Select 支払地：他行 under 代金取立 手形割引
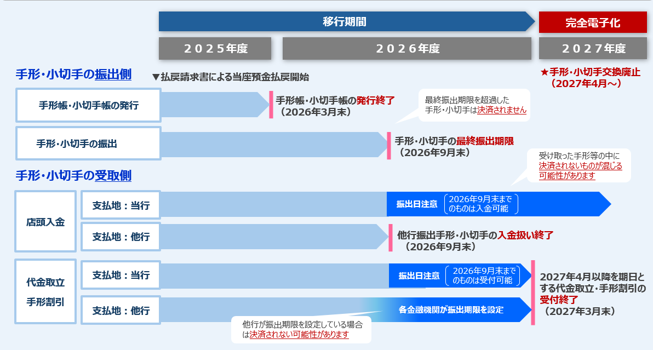Screen dimensions: 653x350 (x=121, y=311)
